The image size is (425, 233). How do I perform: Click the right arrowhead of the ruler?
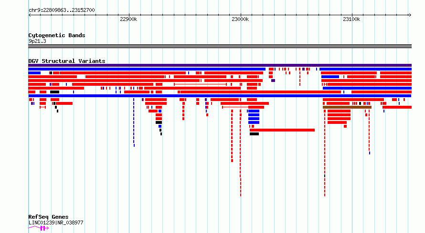coord(410,15)
